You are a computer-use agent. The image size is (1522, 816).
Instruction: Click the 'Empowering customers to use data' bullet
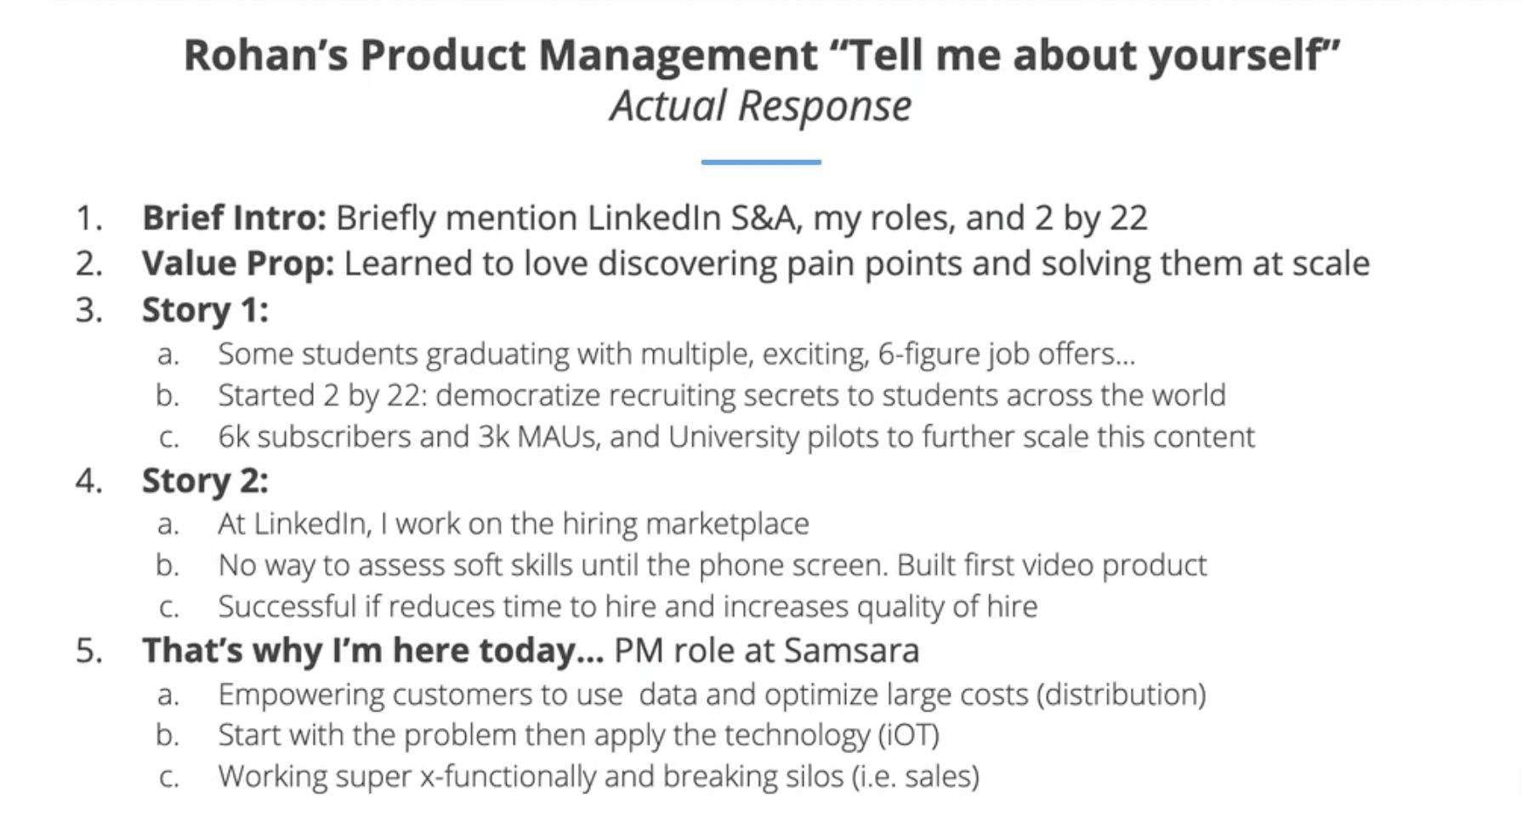[711, 694]
